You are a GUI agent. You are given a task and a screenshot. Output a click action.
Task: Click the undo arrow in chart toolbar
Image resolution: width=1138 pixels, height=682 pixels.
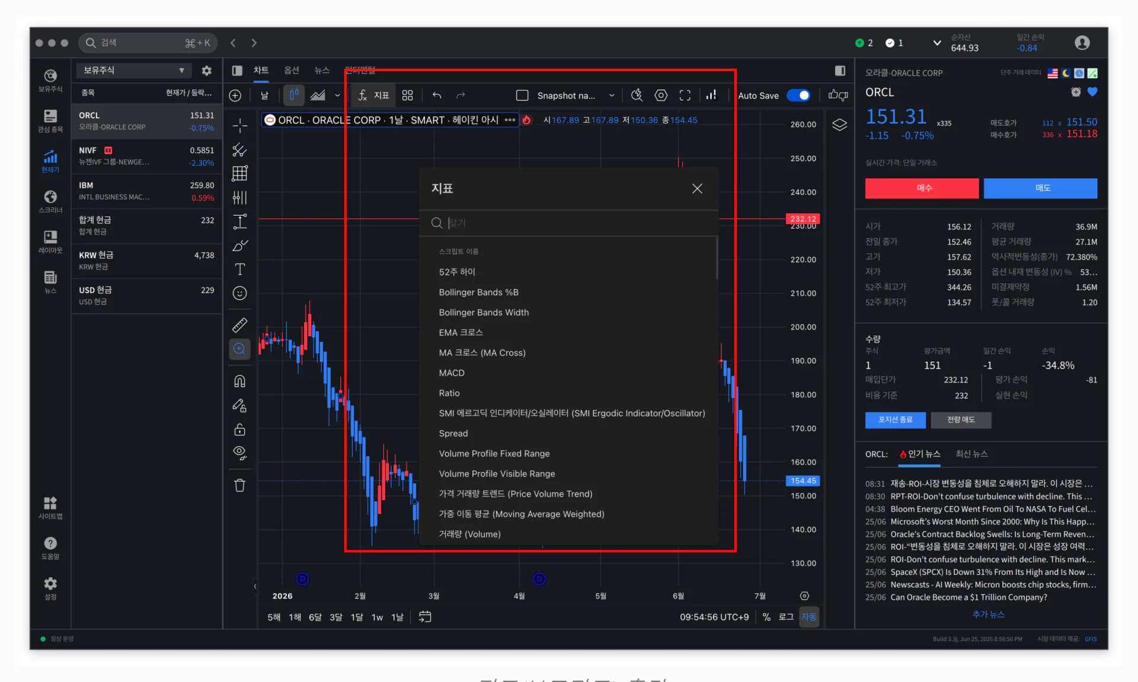437,95
